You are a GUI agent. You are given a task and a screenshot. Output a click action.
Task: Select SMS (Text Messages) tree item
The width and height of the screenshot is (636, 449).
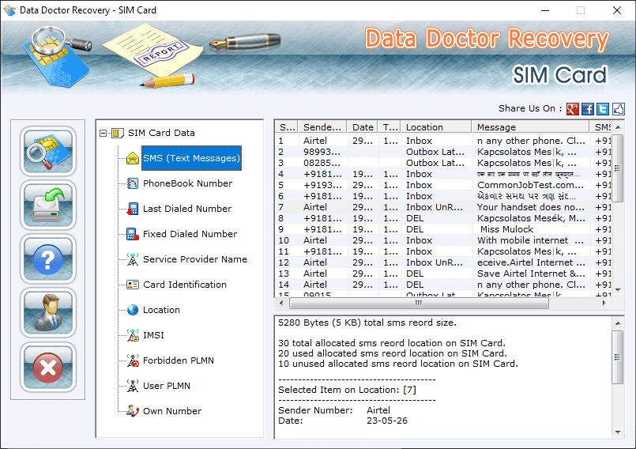click(x=191, y=158)
